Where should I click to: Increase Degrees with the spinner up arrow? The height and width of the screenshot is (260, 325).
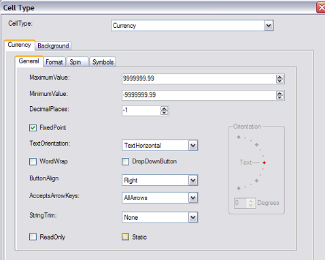pyautogui.click(x=251, y=201)
